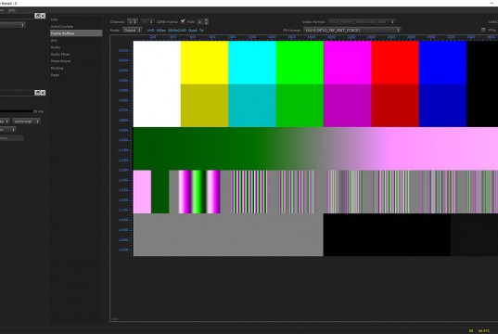Open the Audio Mixer page
Screen dimensions: 498x334
60,55
